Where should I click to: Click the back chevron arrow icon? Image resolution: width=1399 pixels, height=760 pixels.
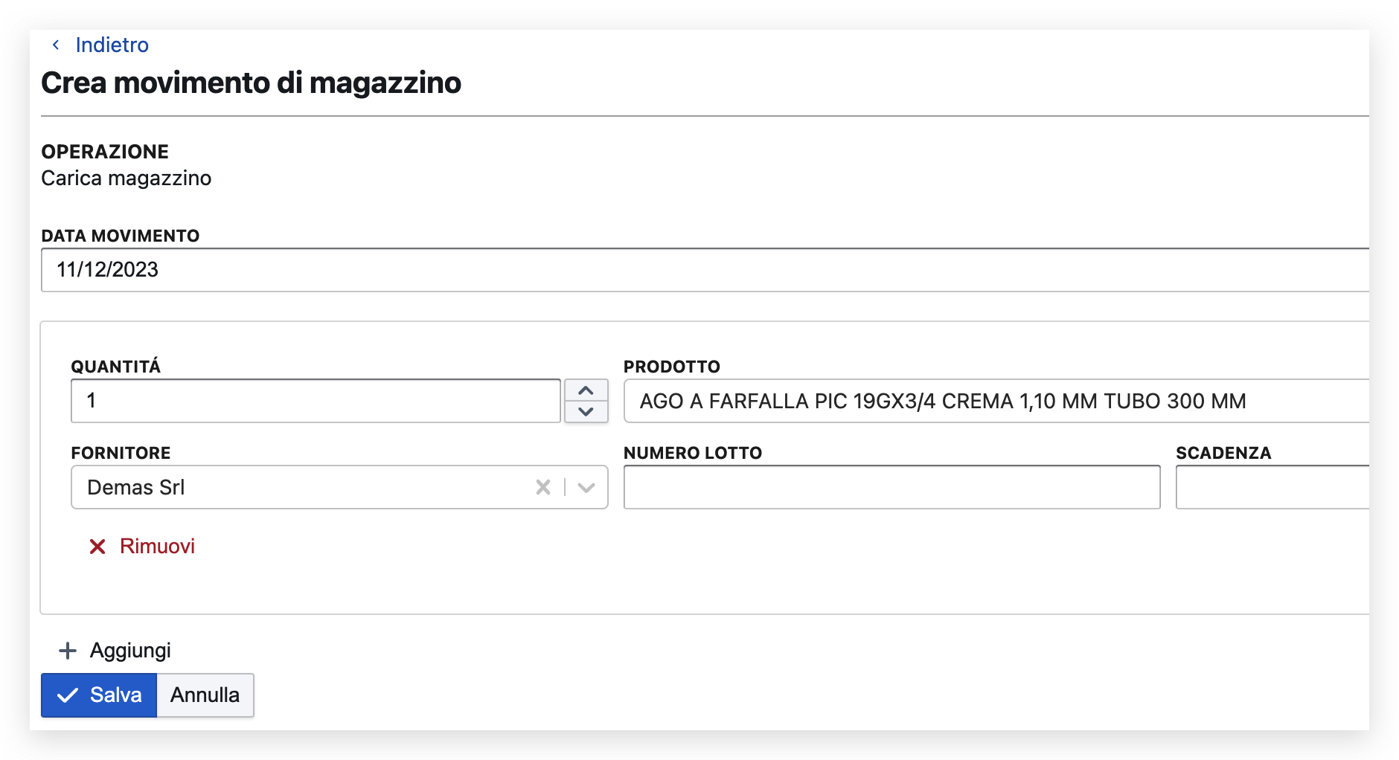56,45
